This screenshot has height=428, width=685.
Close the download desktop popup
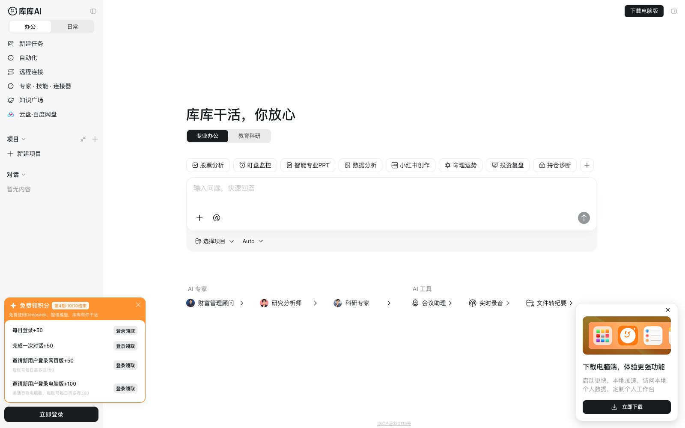tap(668, 310)
